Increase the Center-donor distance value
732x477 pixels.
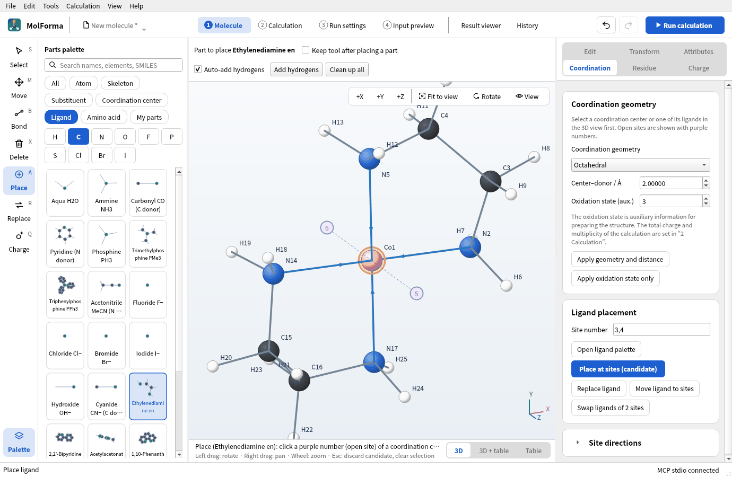[x=706, y=181]
